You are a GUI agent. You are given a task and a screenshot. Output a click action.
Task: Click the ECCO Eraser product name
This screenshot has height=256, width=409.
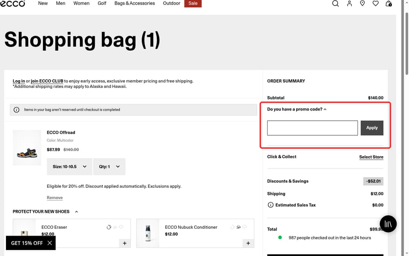(x=54, y=227)
